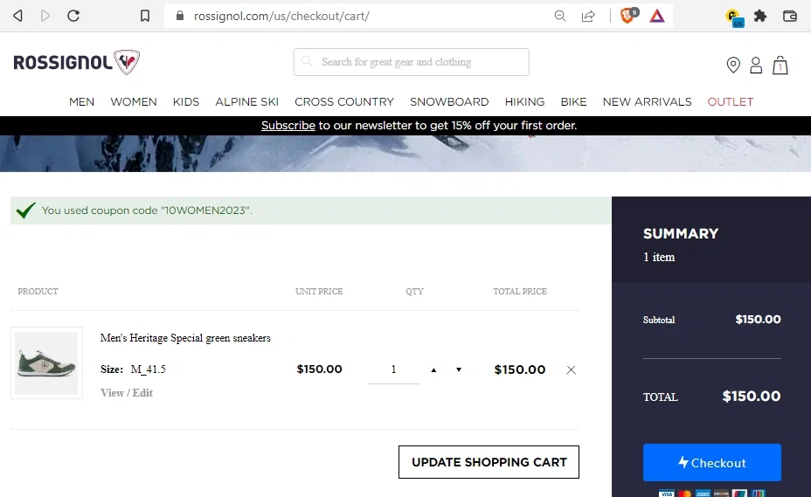Click the address bar URL
Viewport: 811px width, 497px height.
(x=281, y=16)
